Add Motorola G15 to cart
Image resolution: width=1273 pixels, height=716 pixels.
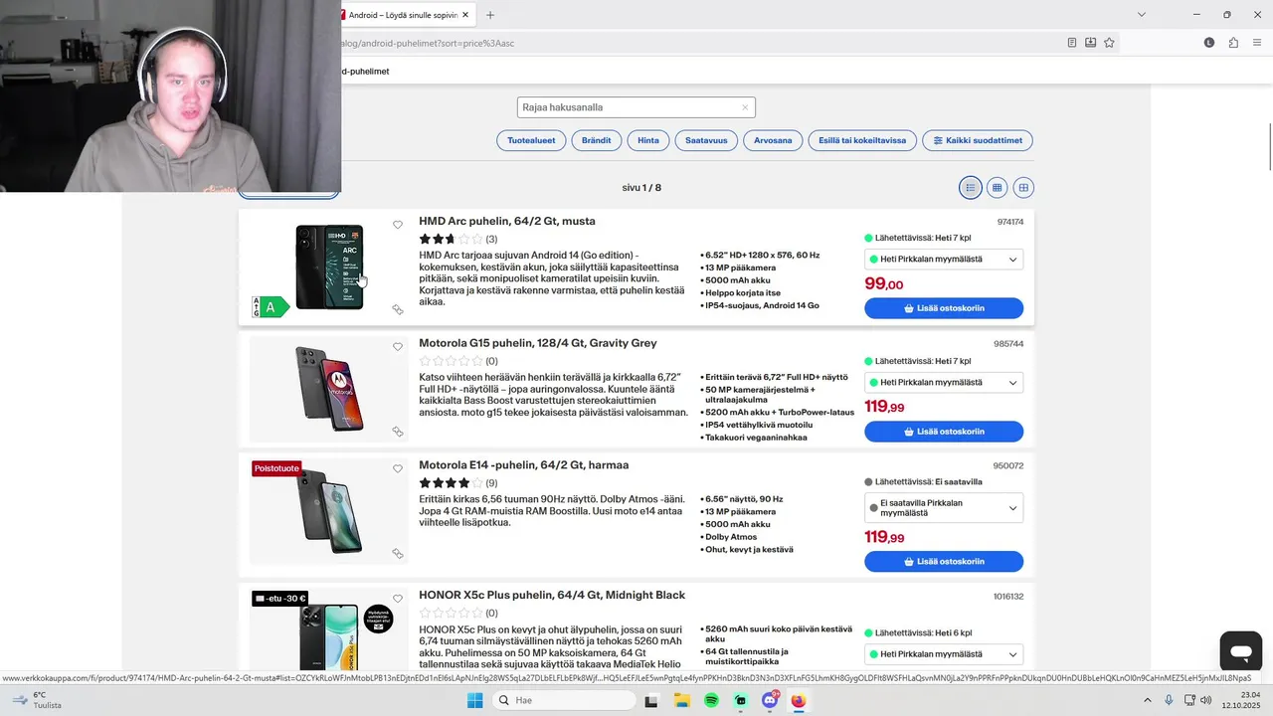(x=944, y=432)
